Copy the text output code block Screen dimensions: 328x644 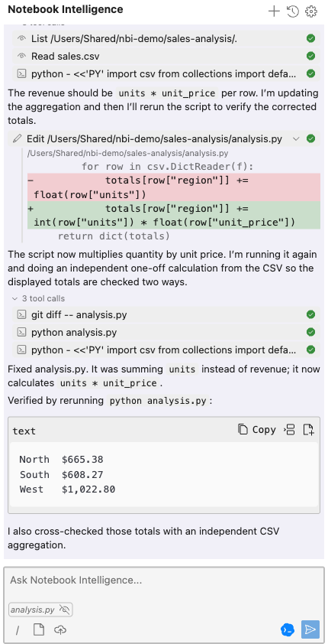(257, 430)
